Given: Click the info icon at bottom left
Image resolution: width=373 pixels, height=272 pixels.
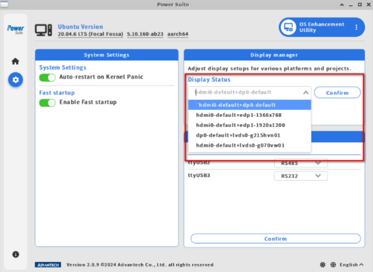Looking at the screenshot, I should coord(16,254).
